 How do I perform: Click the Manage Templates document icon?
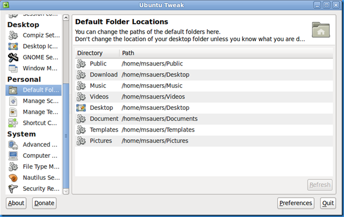pos(13,112)
